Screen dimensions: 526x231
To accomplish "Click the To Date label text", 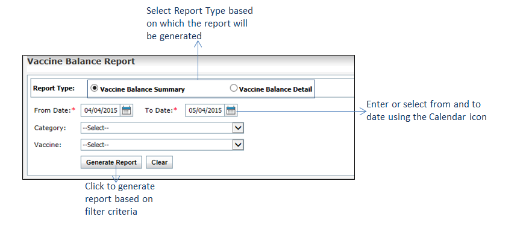I will (159, 110).
